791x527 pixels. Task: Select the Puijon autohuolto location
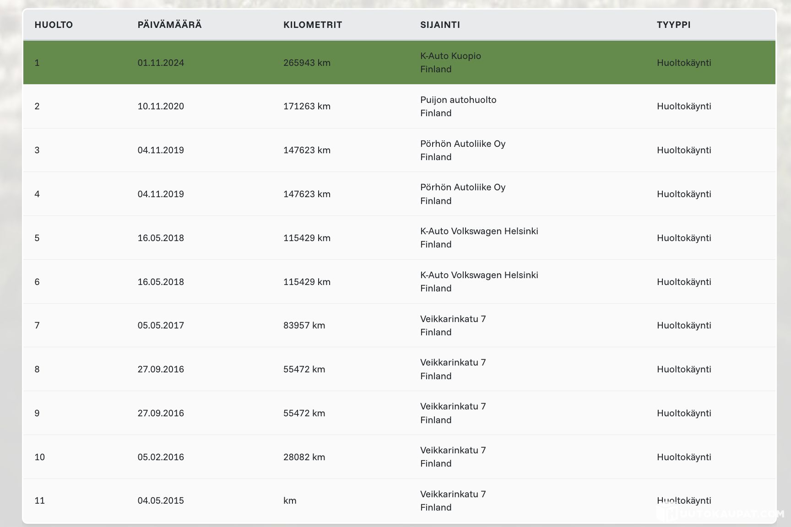(x=458, y=100)
